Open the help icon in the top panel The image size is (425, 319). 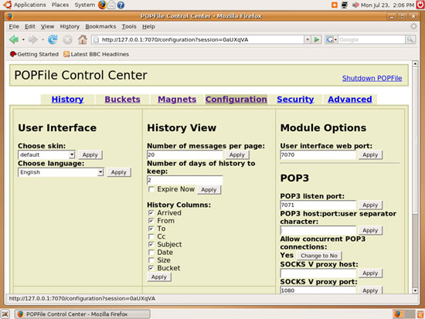point(121,5)
